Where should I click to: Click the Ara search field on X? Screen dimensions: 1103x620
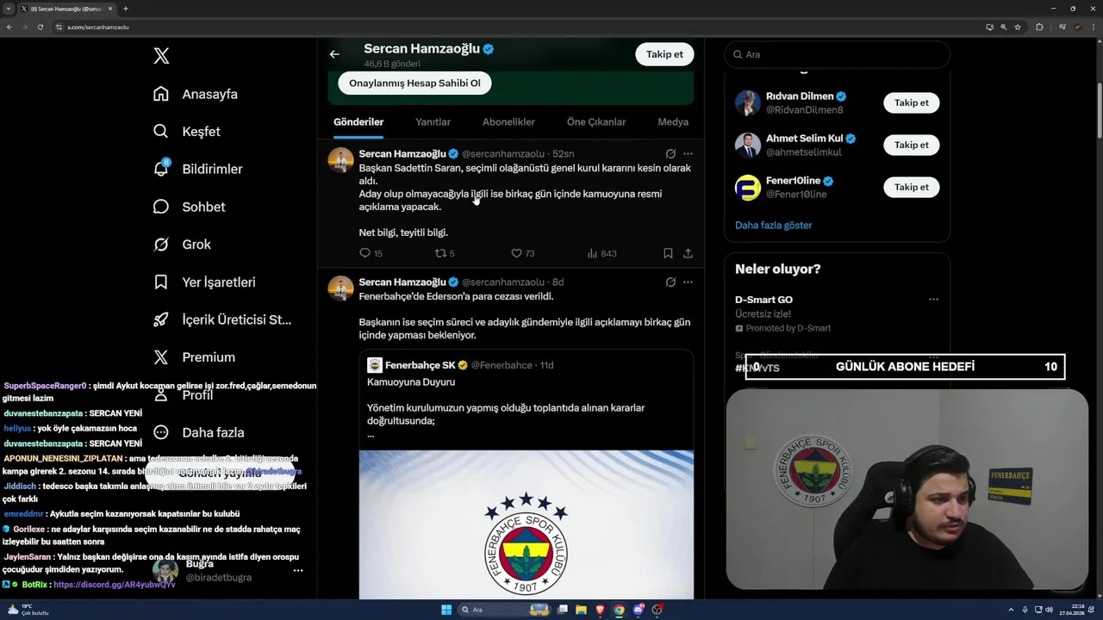click(x=837, y=54)
